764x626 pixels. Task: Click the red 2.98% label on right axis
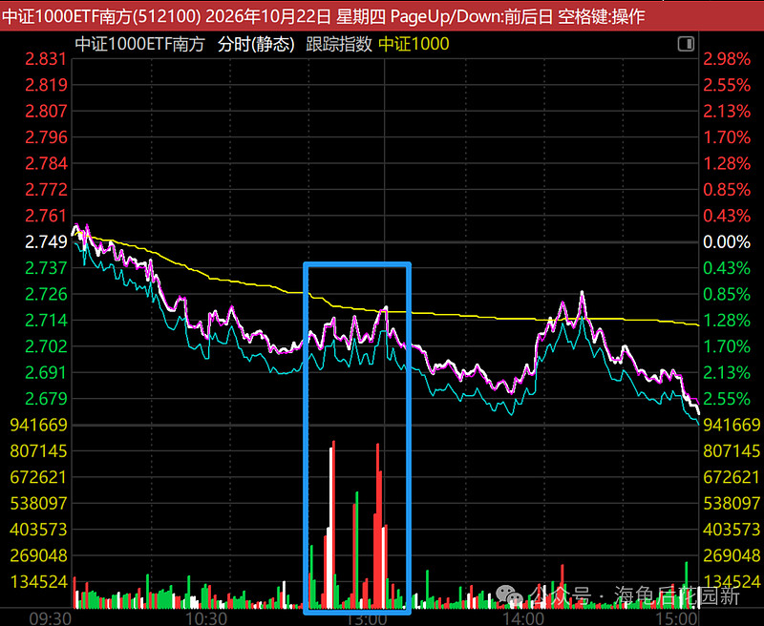(x=727, y=59)
